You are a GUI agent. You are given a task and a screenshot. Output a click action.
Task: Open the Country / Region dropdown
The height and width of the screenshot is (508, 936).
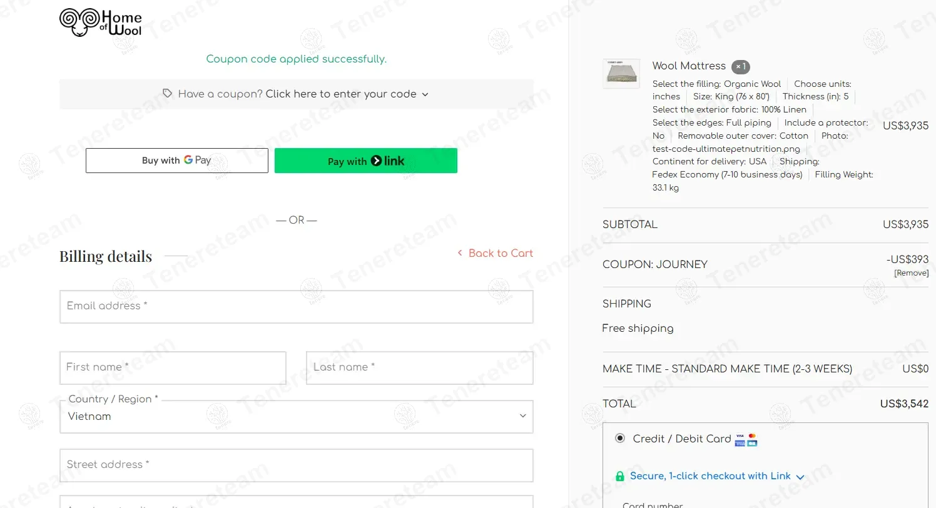pos(296,417)
